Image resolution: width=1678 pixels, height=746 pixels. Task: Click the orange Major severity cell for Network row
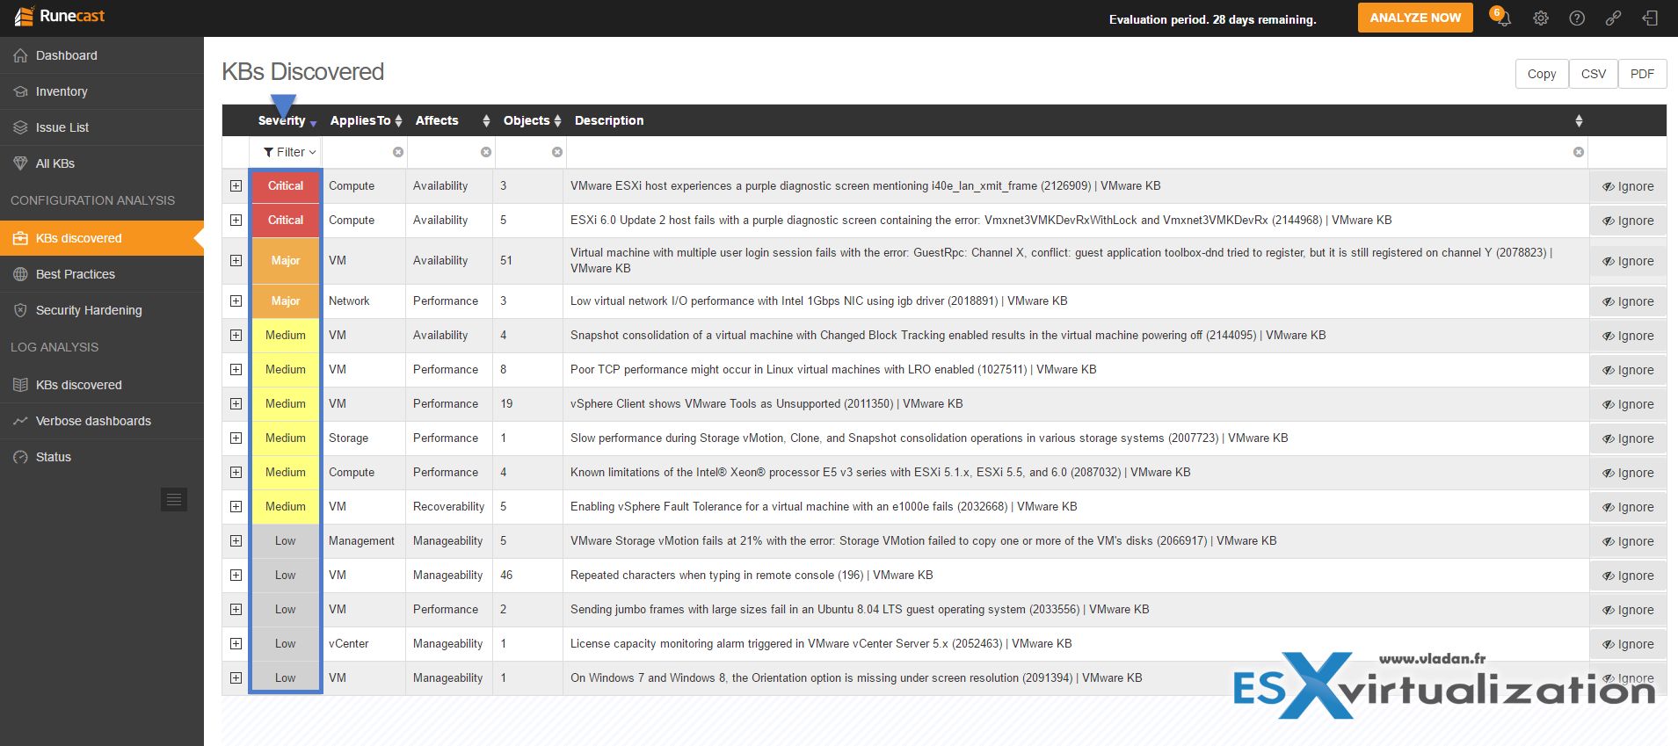tap(286, 301)
